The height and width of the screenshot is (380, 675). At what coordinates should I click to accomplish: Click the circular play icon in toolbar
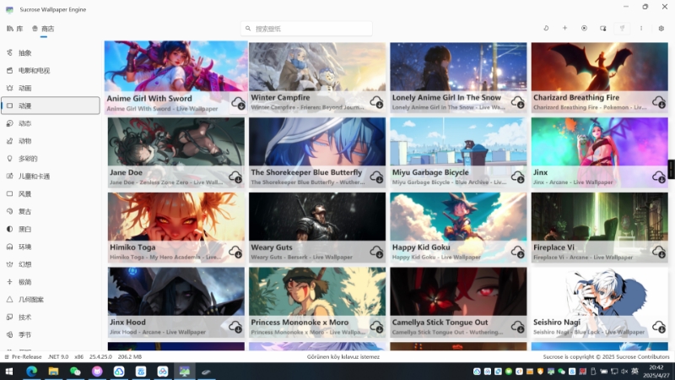[584, 29]
